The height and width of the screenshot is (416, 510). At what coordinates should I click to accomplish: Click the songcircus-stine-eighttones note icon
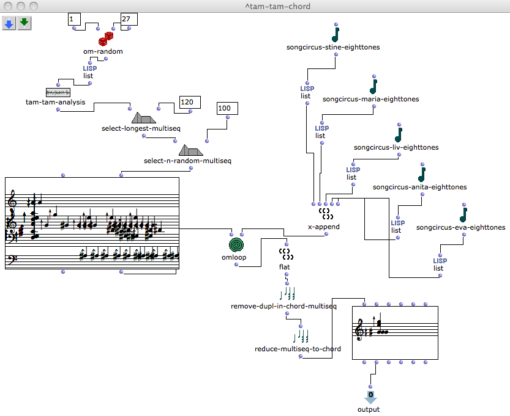coord(336,32)
